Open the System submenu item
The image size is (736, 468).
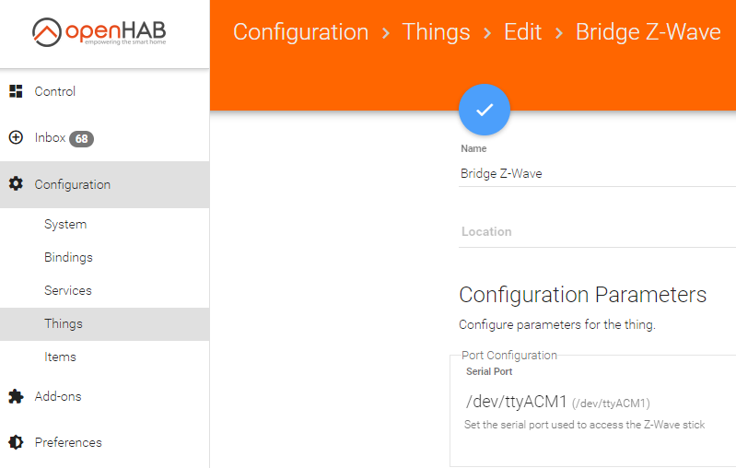tap(105, 225)
